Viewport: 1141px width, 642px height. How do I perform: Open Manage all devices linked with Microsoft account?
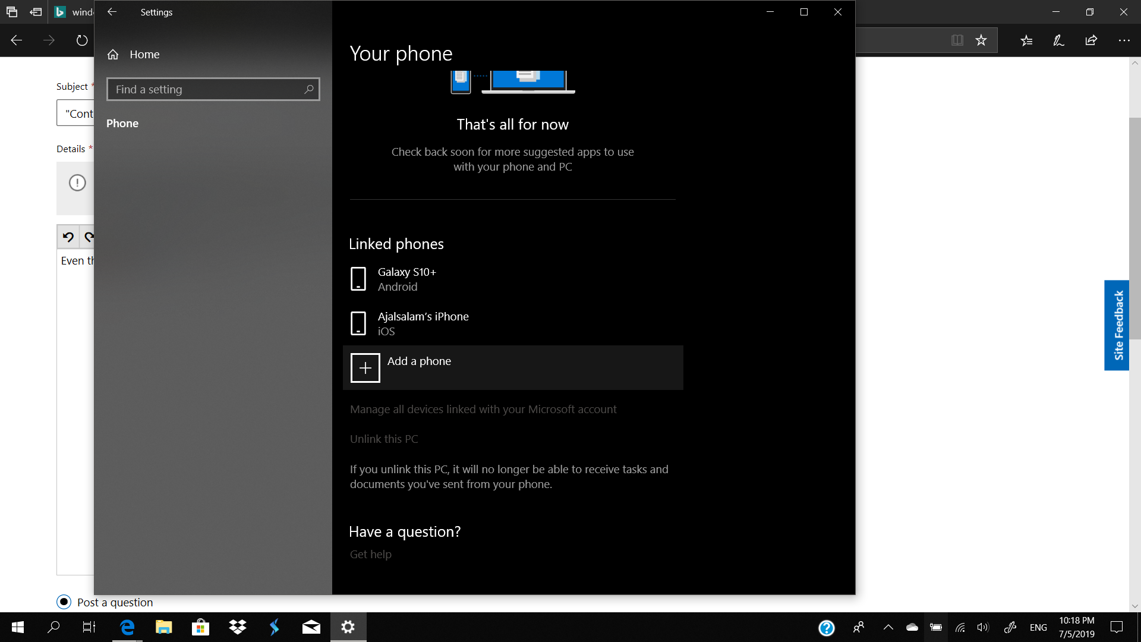[483, 409]
